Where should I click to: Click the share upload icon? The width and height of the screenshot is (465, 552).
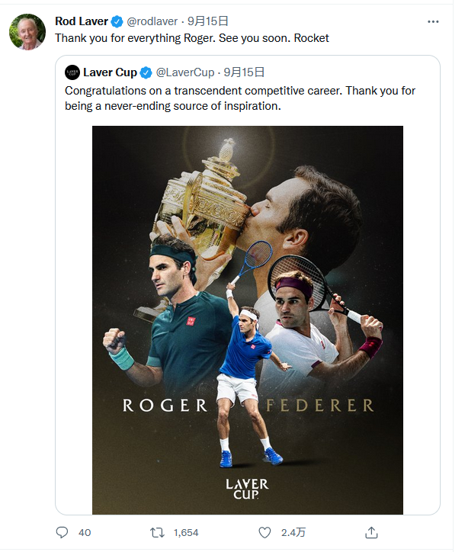371,532
